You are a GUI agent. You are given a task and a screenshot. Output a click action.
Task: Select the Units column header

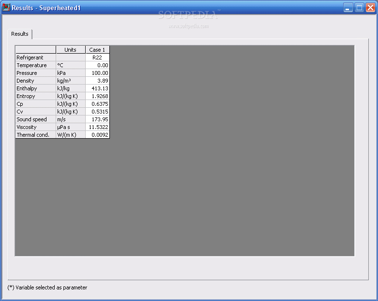(x=71, y=50)
